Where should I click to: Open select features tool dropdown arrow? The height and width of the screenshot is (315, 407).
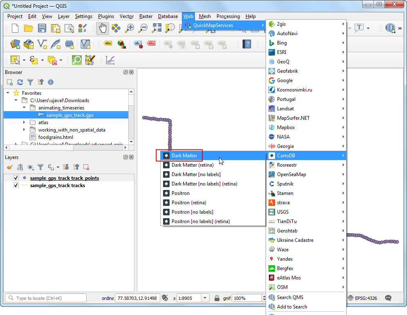(24, 60)
